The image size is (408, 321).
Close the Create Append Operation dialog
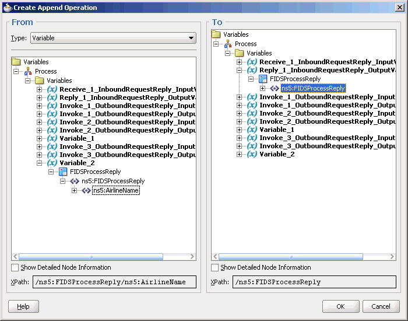point(399,8)
